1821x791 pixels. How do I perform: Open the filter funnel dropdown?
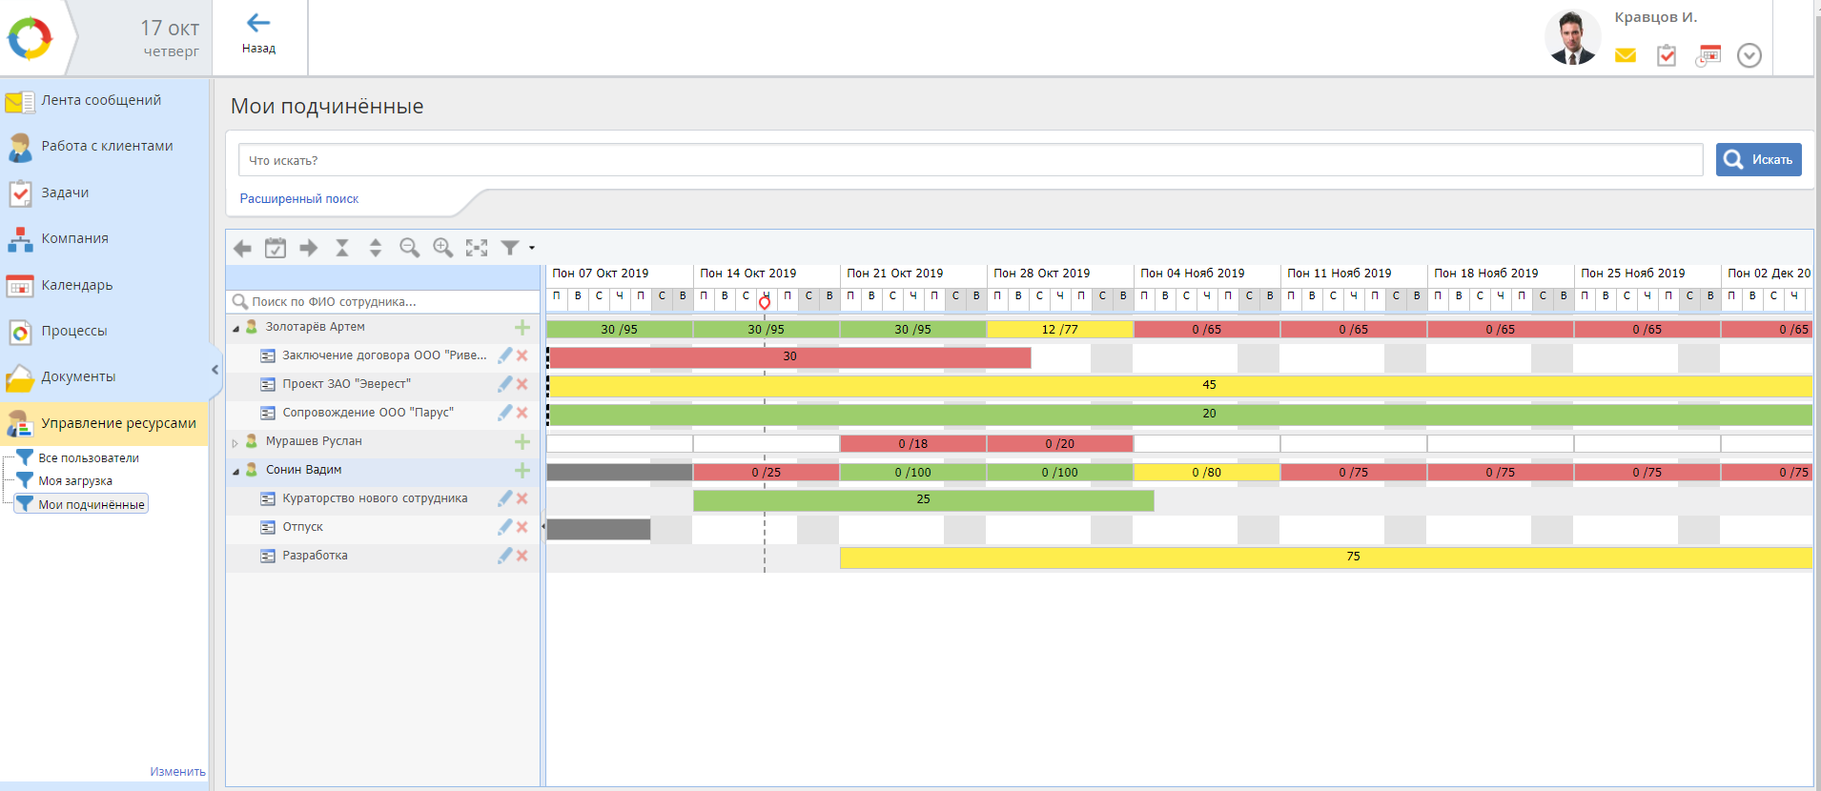[x=518, y=248]
